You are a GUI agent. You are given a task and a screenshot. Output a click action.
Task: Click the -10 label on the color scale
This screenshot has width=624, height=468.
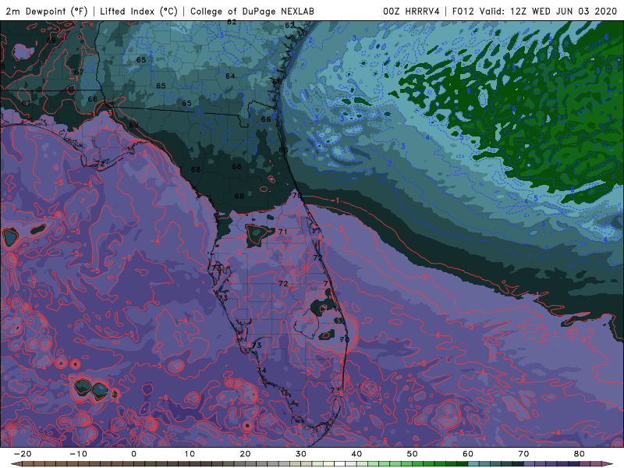click(78, 454)
